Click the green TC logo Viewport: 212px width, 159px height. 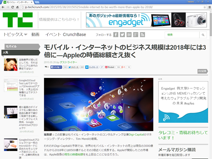pyautogui.click(x=18, y=20)
